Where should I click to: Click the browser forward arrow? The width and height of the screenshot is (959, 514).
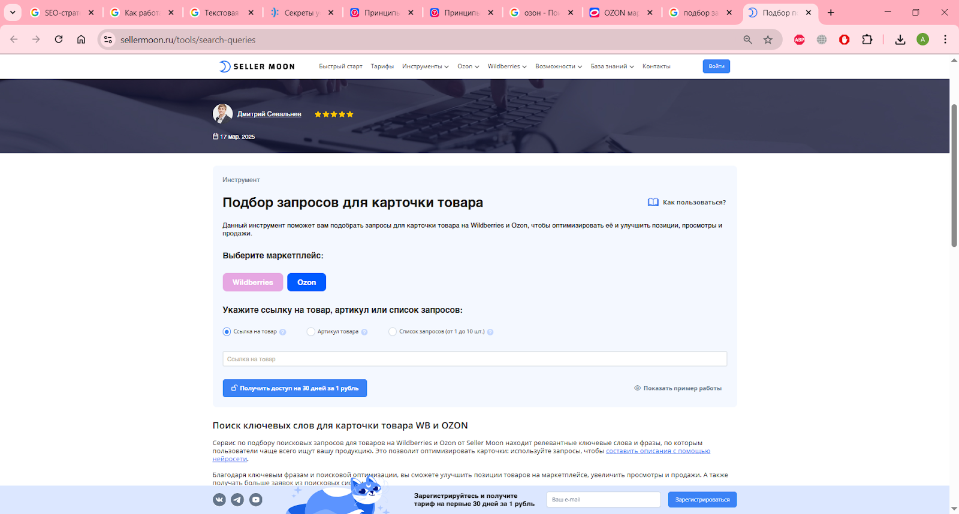click(x=36, y=40)
